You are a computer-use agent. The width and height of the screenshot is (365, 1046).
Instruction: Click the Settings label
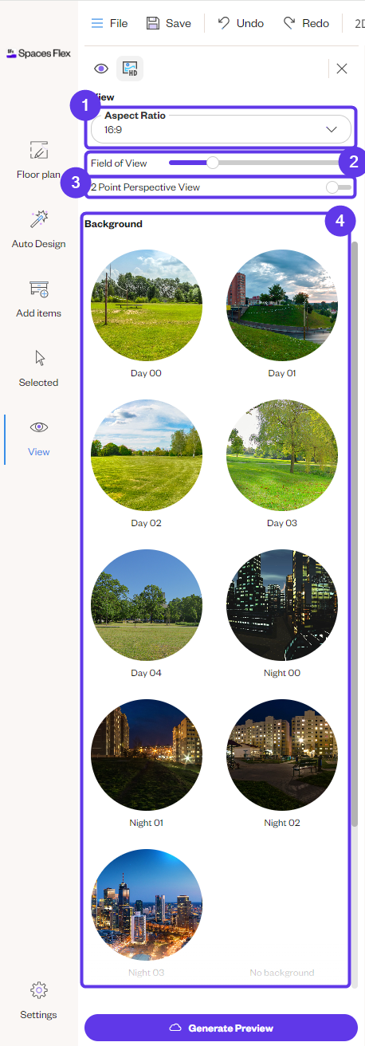pos(38,1015)
